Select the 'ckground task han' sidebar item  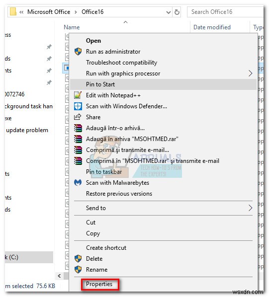coord(29,106)
